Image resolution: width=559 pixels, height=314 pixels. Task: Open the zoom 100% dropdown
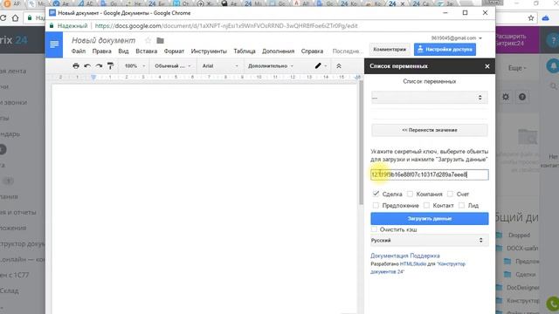(135, 66)
